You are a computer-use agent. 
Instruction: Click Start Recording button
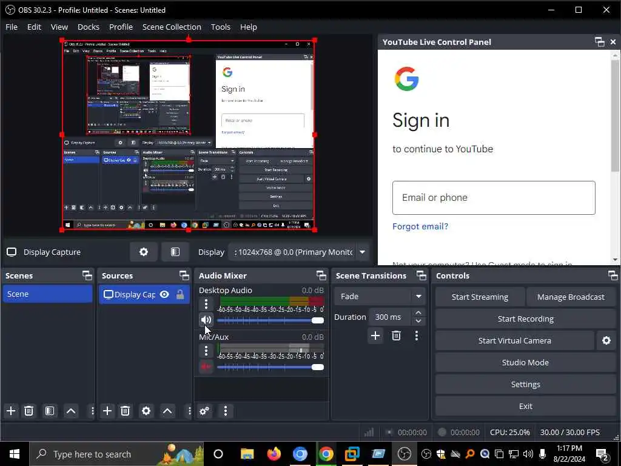(526, 319)
